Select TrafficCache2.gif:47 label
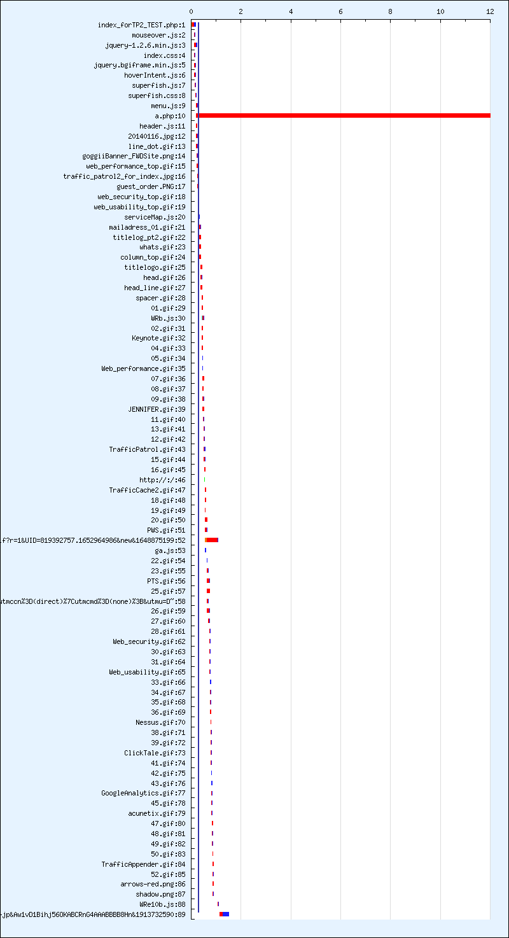The width and height of the screenshot is (509, 938). [148, 490]
